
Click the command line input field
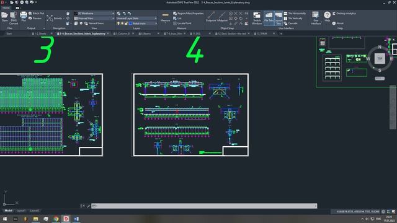tap(204, 206)
